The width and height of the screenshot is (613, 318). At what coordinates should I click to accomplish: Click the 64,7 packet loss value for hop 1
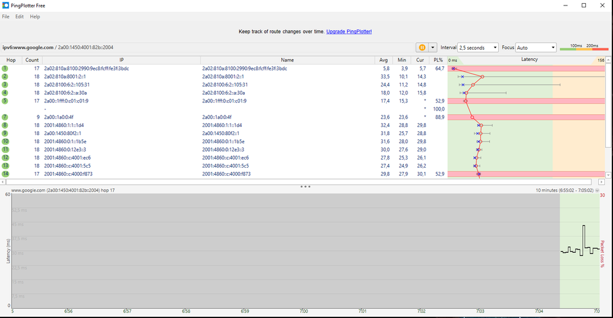[440, 69]
